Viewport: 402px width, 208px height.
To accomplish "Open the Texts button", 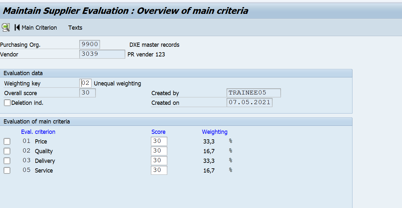I will [x=75, y=28].
